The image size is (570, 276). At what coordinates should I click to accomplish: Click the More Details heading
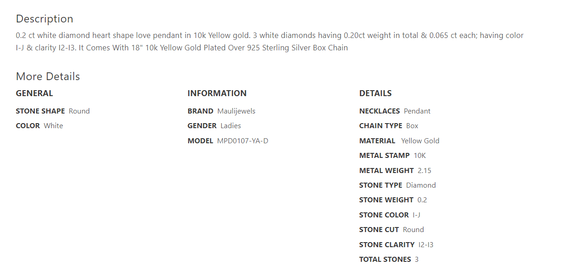coord(48,76)
